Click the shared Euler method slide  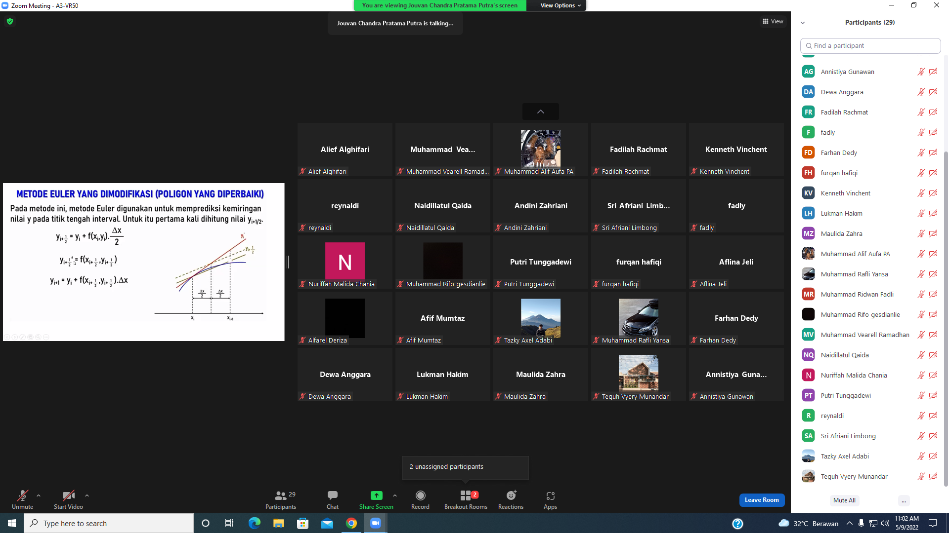144,262
